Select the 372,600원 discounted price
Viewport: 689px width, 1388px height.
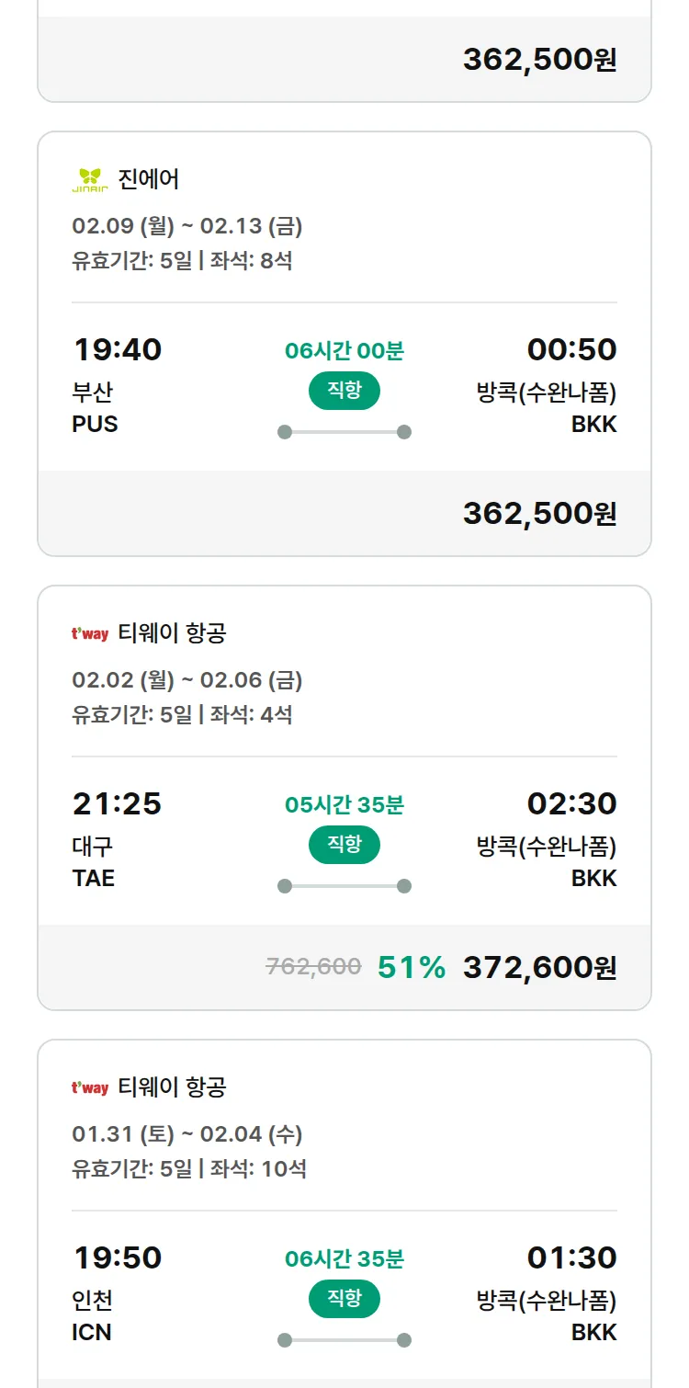[539, 967]
